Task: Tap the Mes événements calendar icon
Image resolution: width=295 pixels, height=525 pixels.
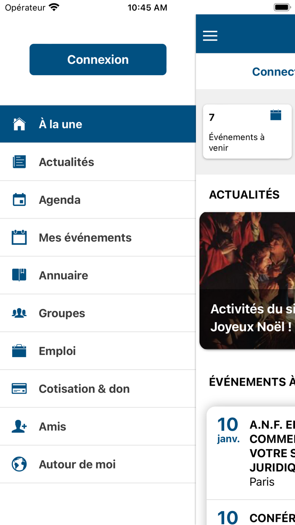Action: coord(19,238)
